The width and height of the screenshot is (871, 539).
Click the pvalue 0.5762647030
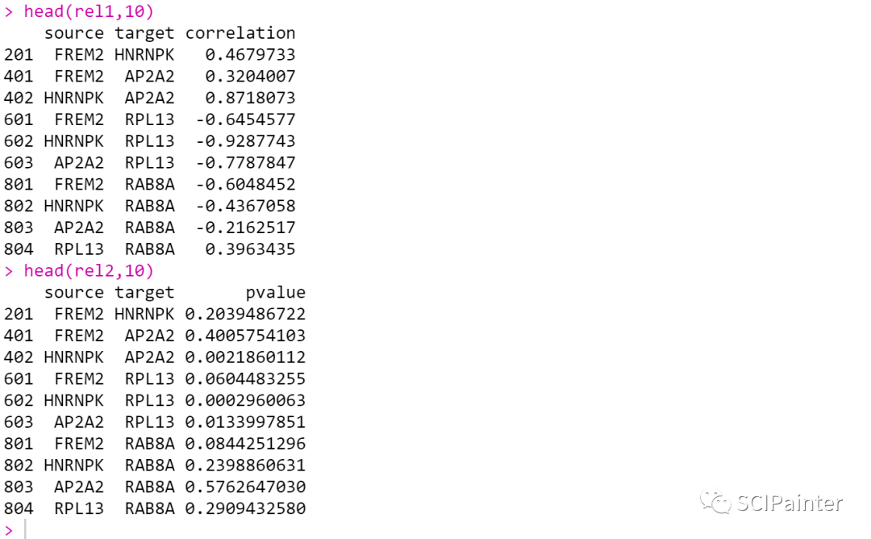tap(245, 487)
